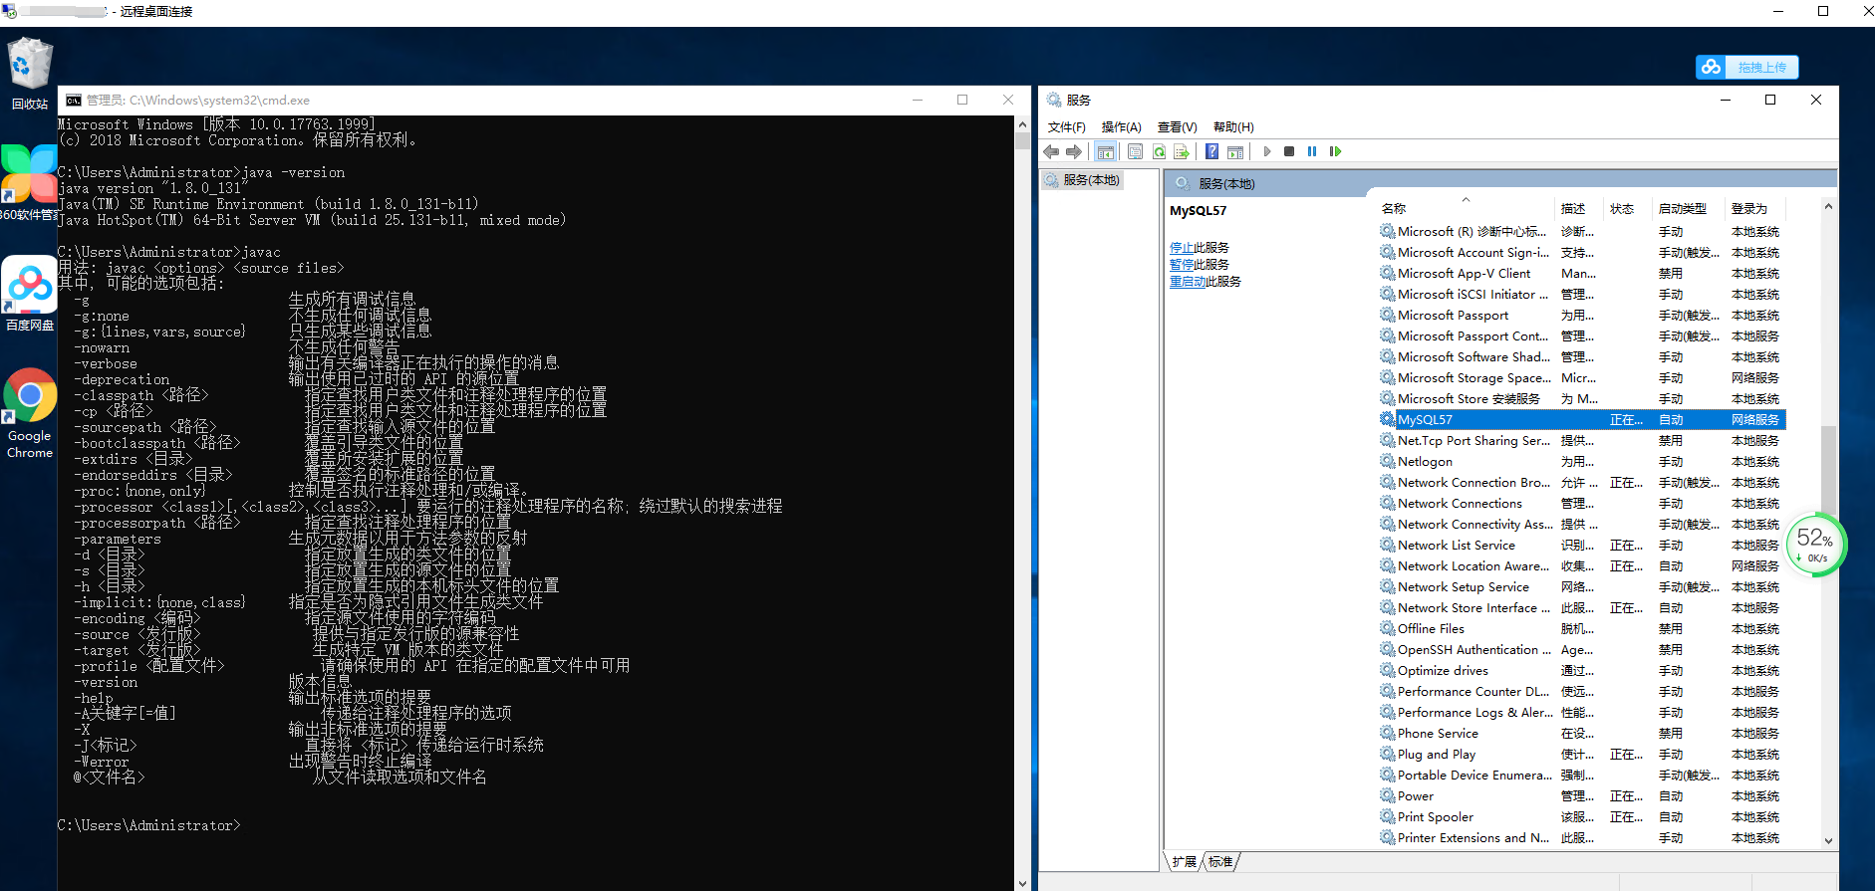Open the 帮助(H) menu

[1233, 126]
